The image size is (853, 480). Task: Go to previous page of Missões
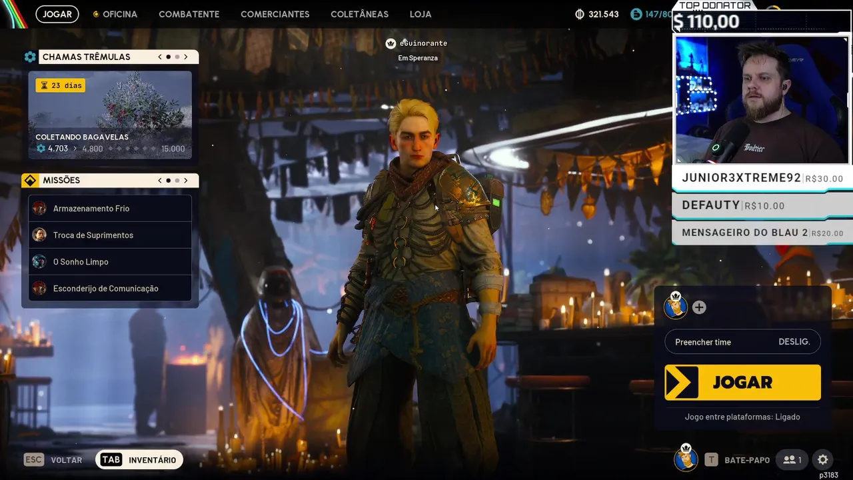[x=160, y=180]
